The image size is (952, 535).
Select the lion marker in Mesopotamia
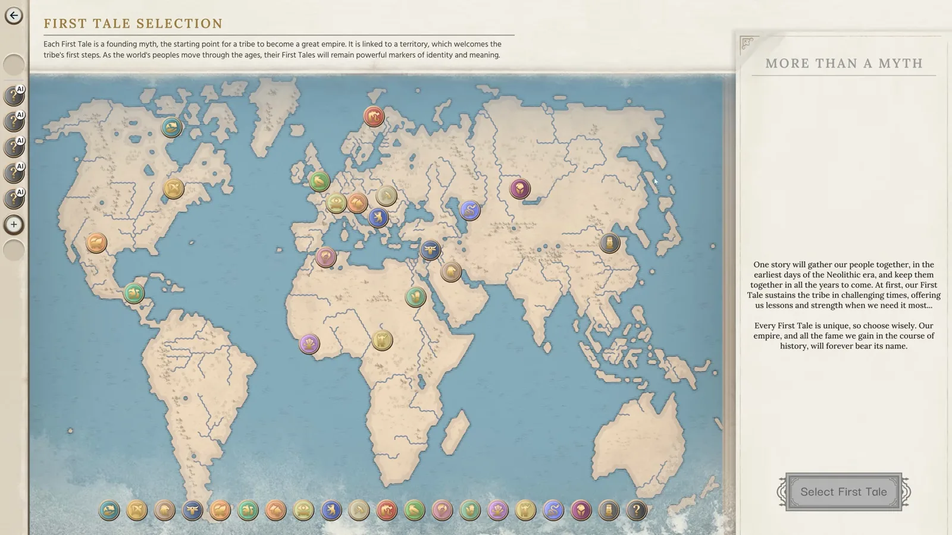pyautogui.click(x=451, y=272)
